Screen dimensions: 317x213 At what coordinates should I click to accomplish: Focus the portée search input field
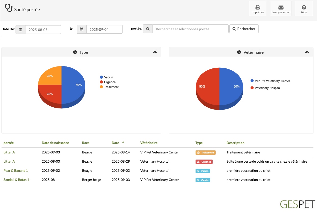190,29
